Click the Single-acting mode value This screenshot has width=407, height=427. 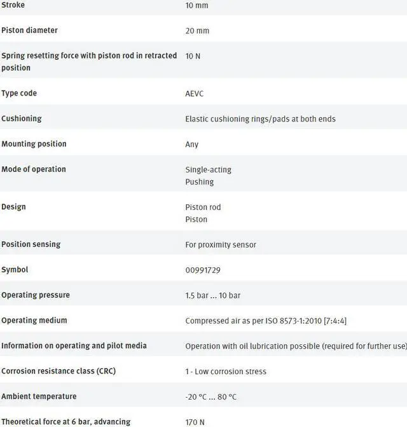pos(208,169)
